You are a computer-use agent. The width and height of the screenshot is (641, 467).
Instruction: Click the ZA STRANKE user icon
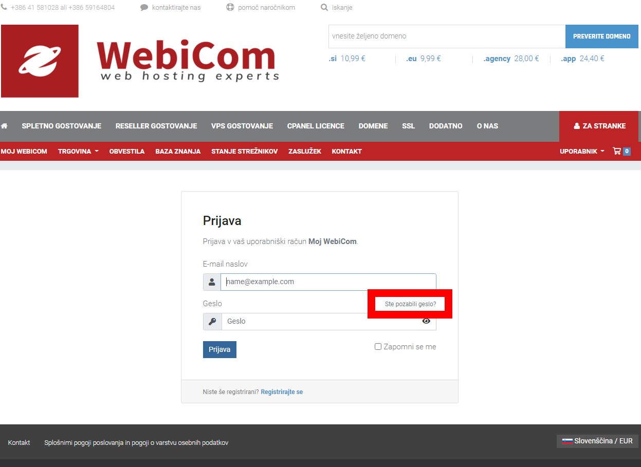[577, 126]
